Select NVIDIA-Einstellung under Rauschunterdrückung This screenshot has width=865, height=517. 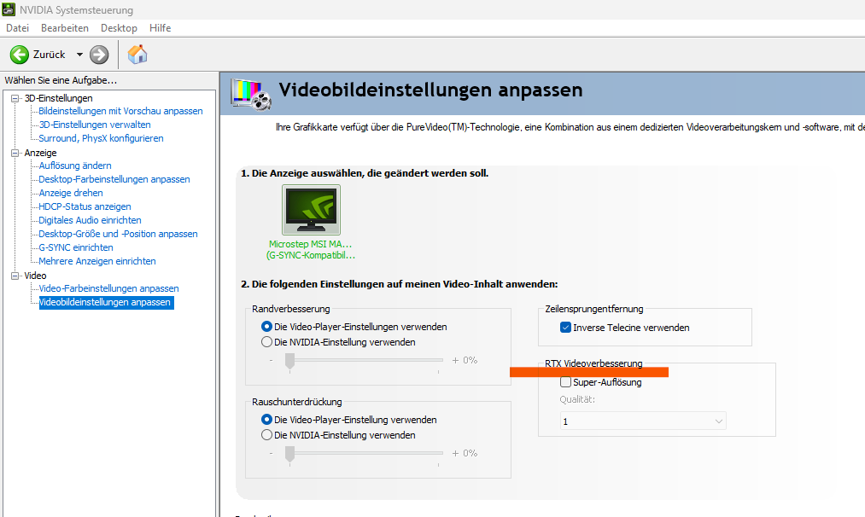coord(266,435)
